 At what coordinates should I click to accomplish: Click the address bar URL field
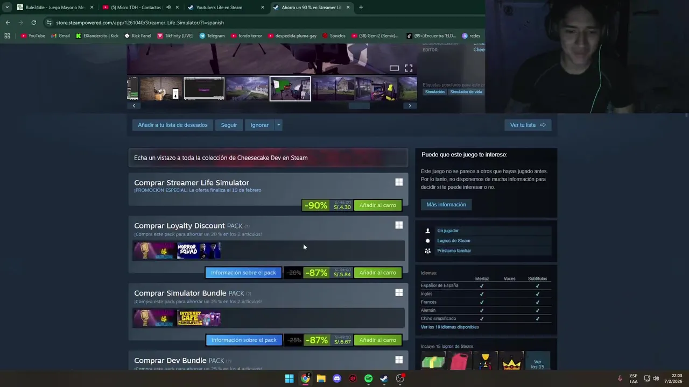258,23
